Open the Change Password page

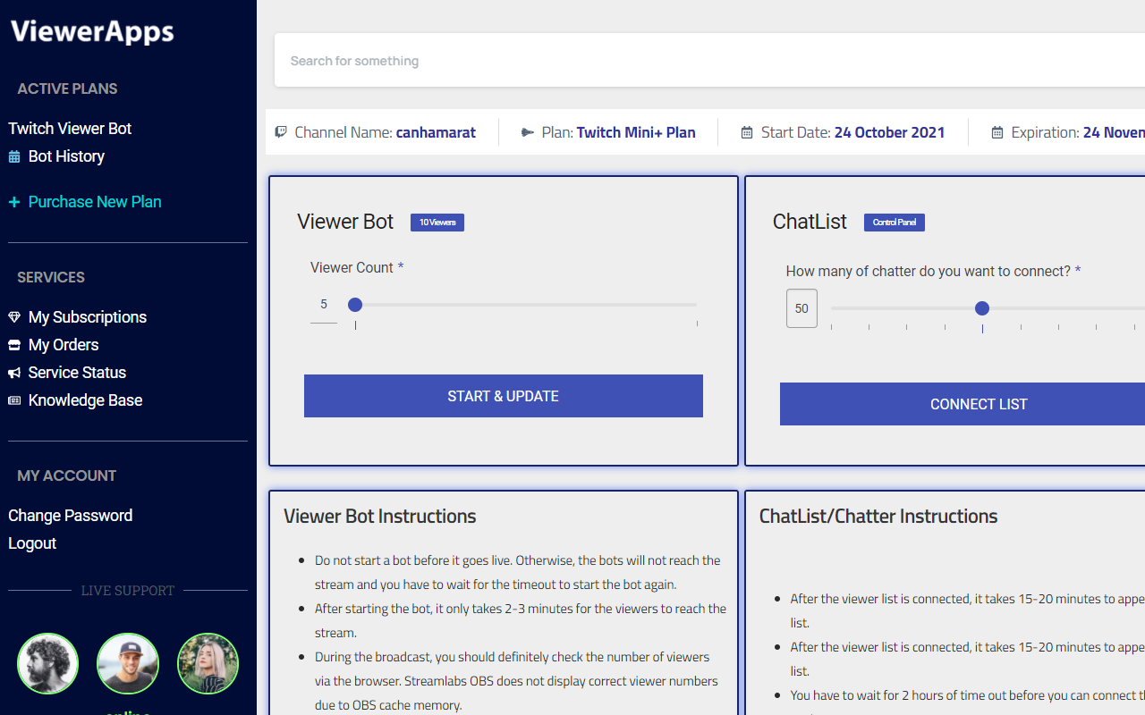coord(70,516)
